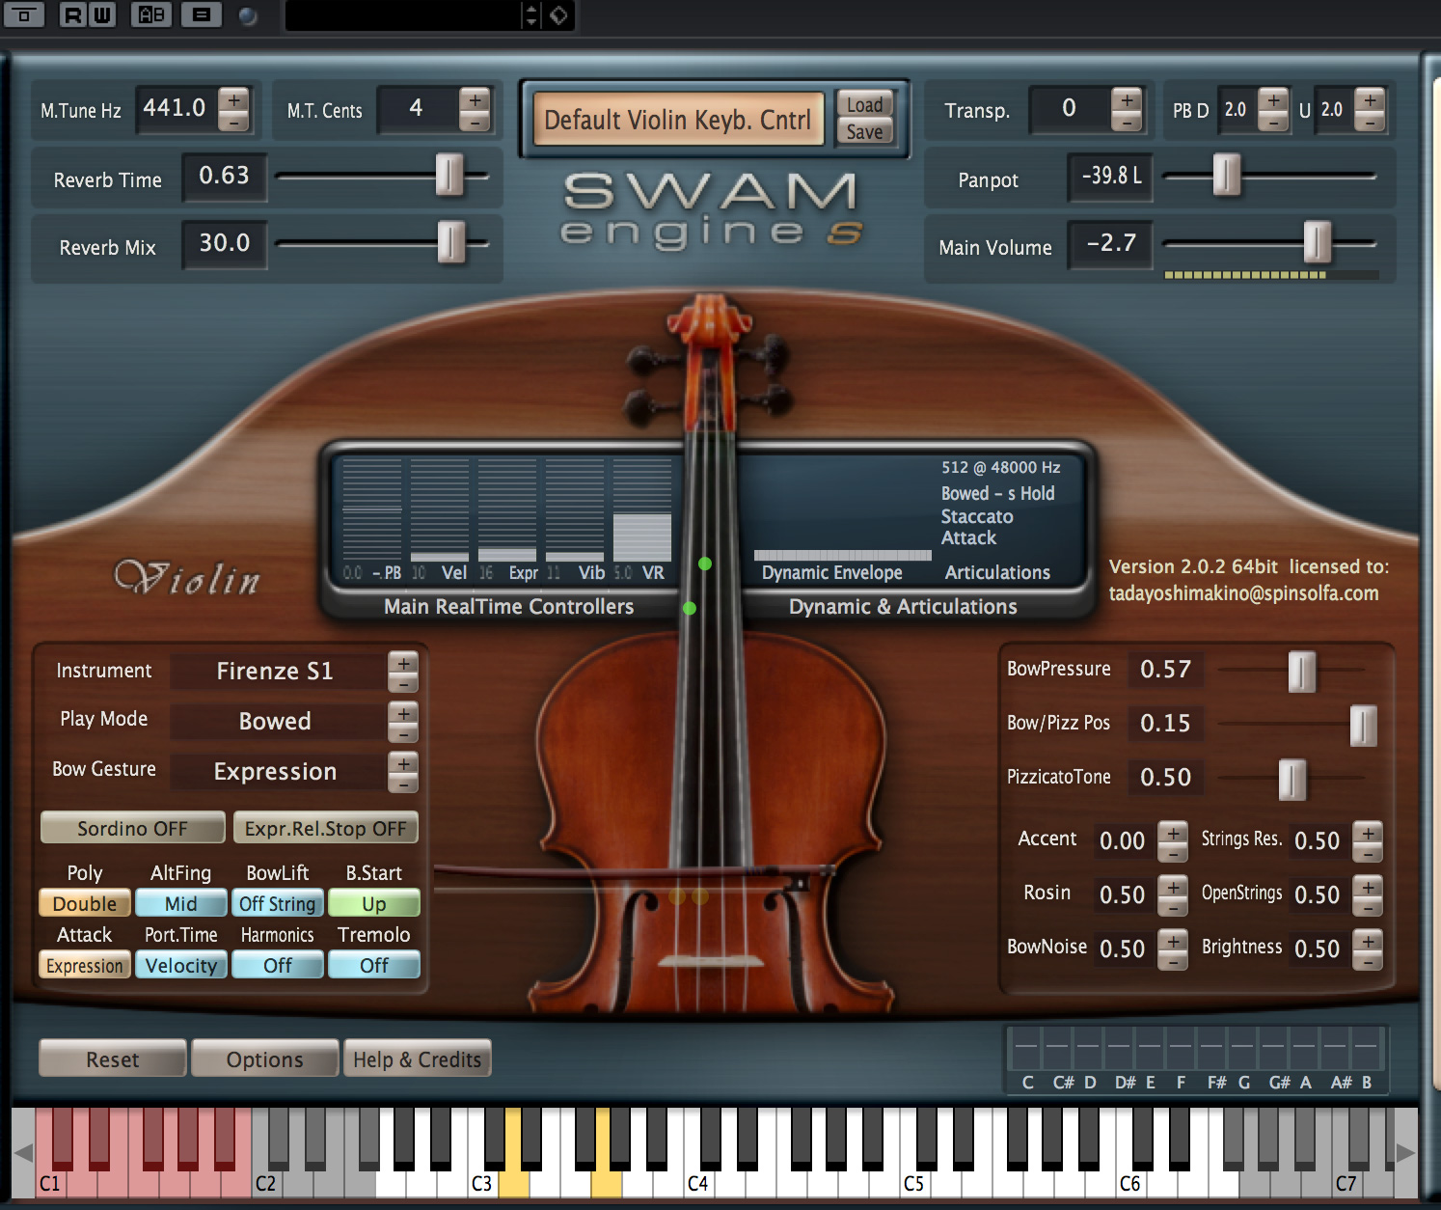Click the Main Volume value -2.7
Viewport: 1441px width, 1210px height.
click(x=1111, y=243)
